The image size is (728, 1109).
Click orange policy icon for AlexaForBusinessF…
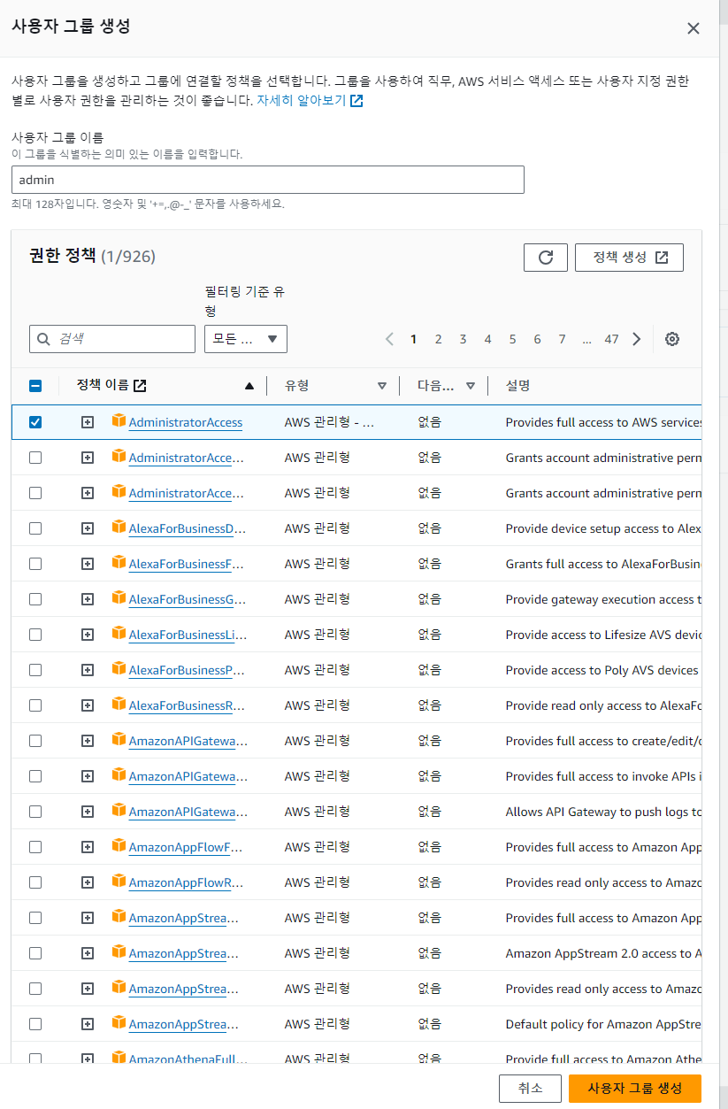(x=119, y=563)
